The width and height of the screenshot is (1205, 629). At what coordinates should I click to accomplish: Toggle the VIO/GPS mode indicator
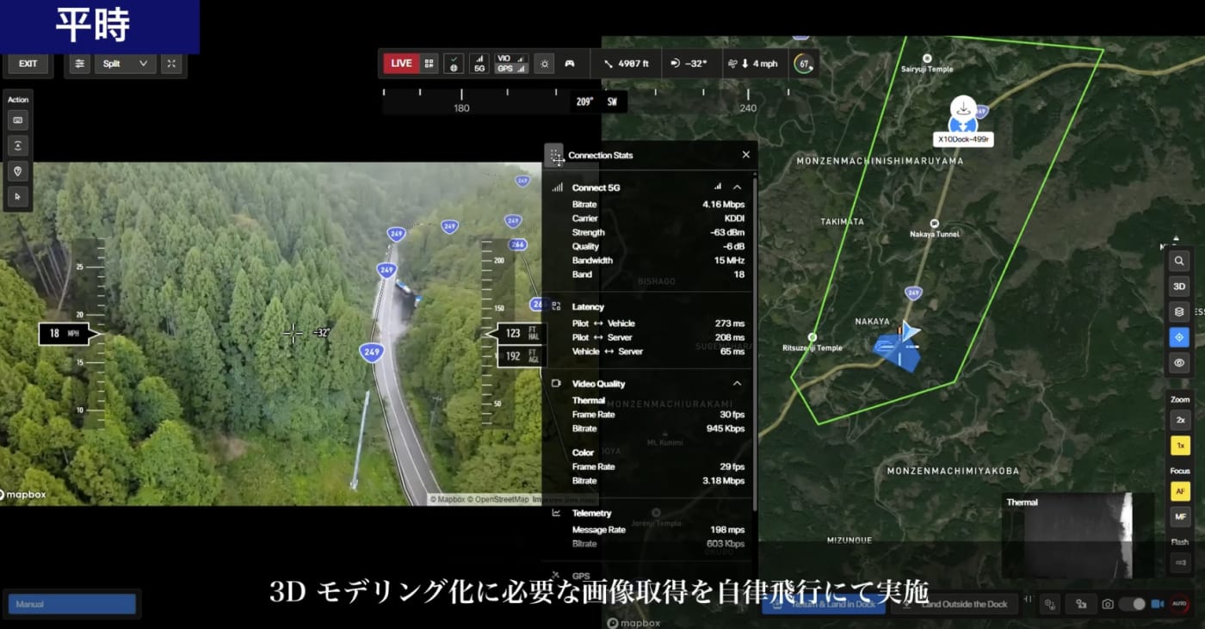tap(510, 63)
